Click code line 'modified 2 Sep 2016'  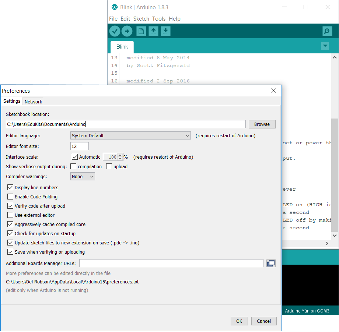point(158,81)
